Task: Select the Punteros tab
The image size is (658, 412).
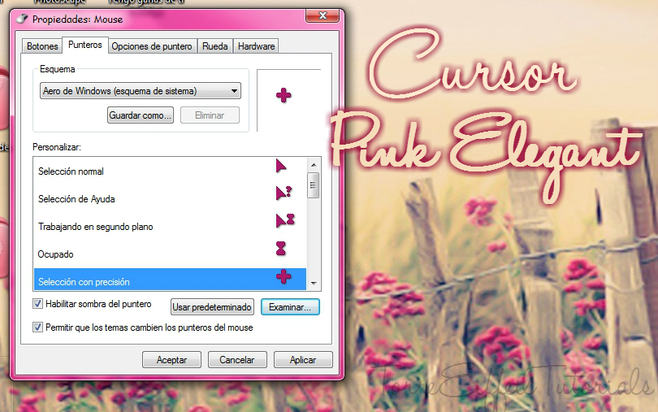Action: [85, 45]
